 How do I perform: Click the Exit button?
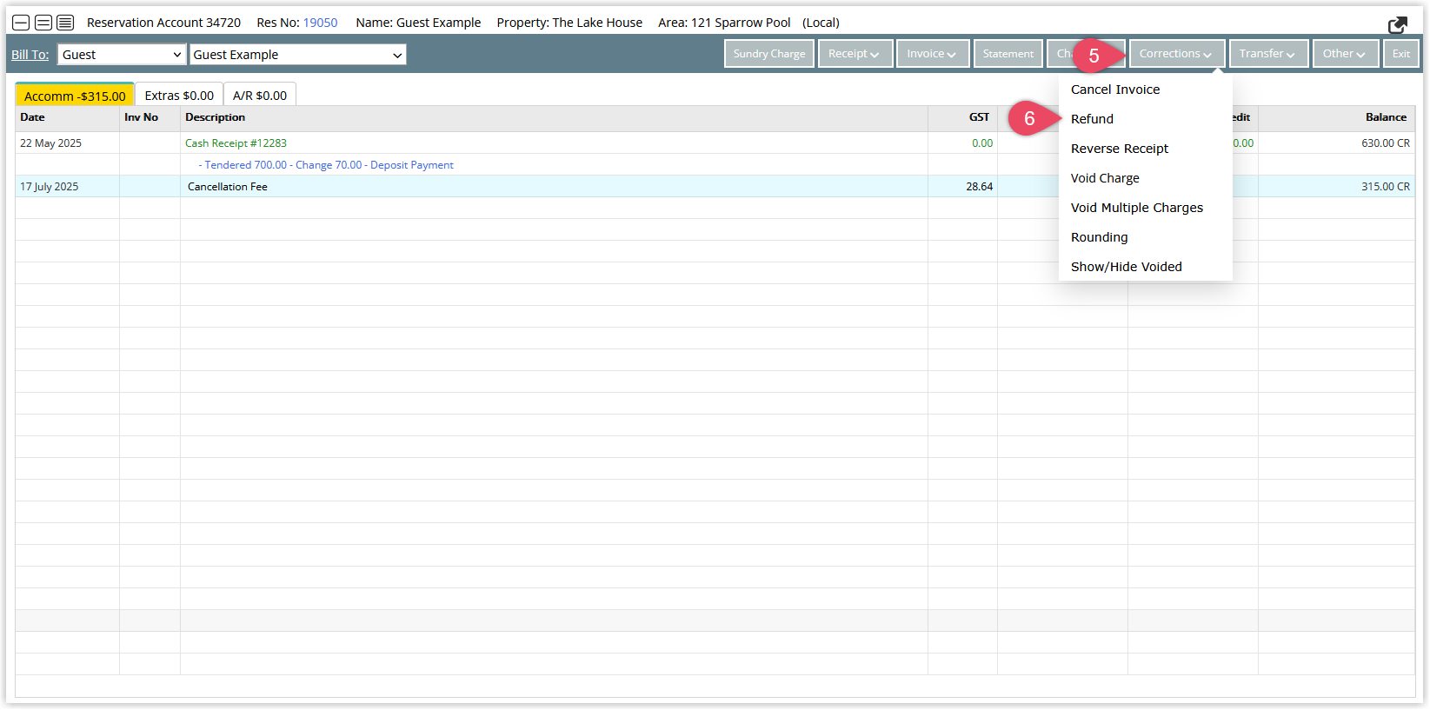point(1401,54)
